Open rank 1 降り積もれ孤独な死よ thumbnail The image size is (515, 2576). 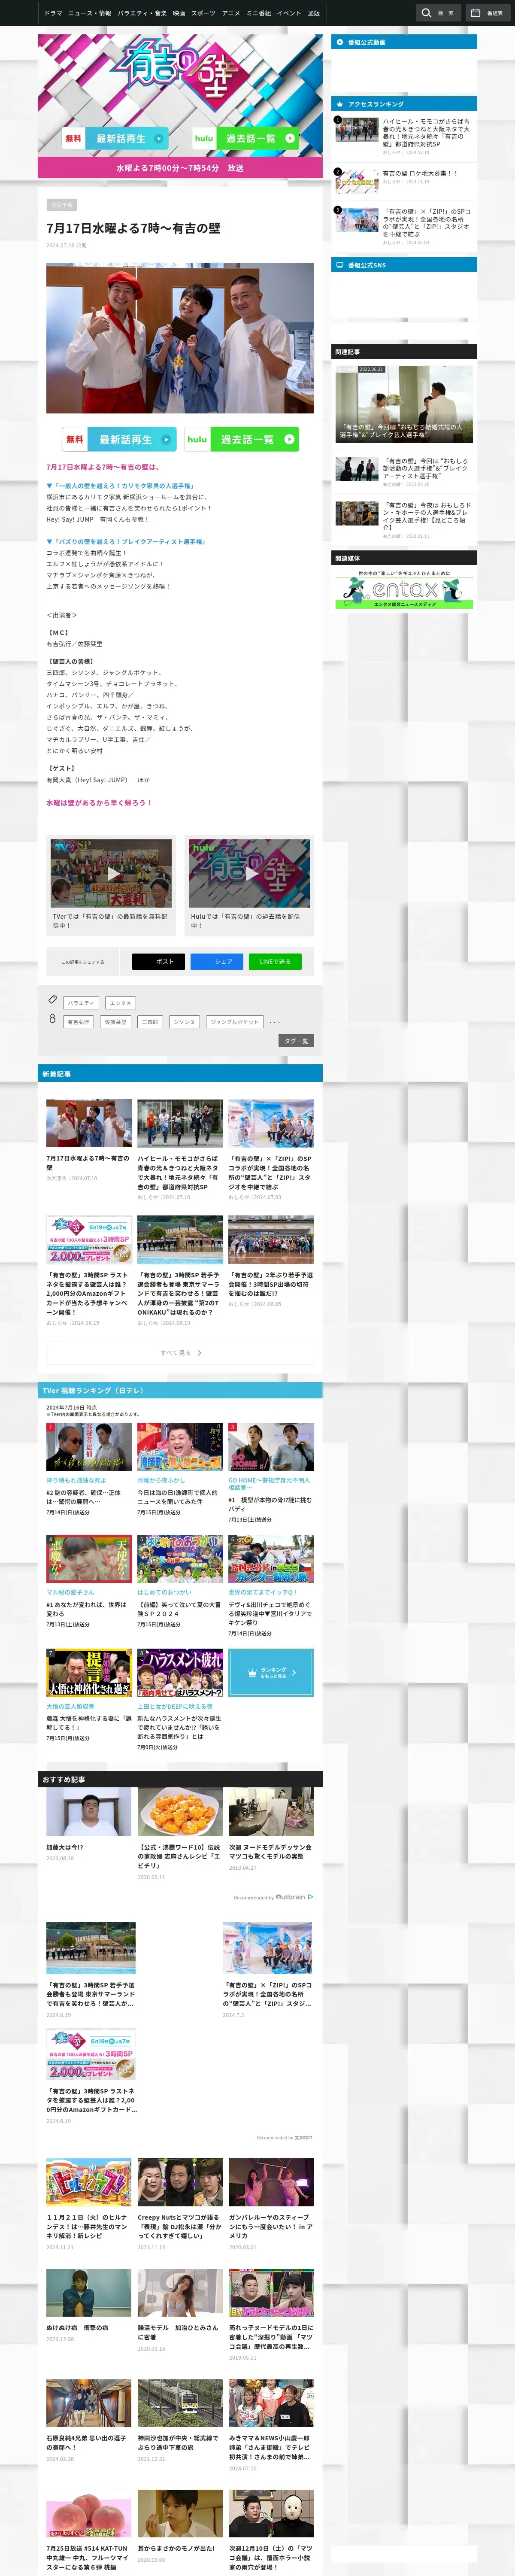pyautogui.click(x=89, y=1446)
